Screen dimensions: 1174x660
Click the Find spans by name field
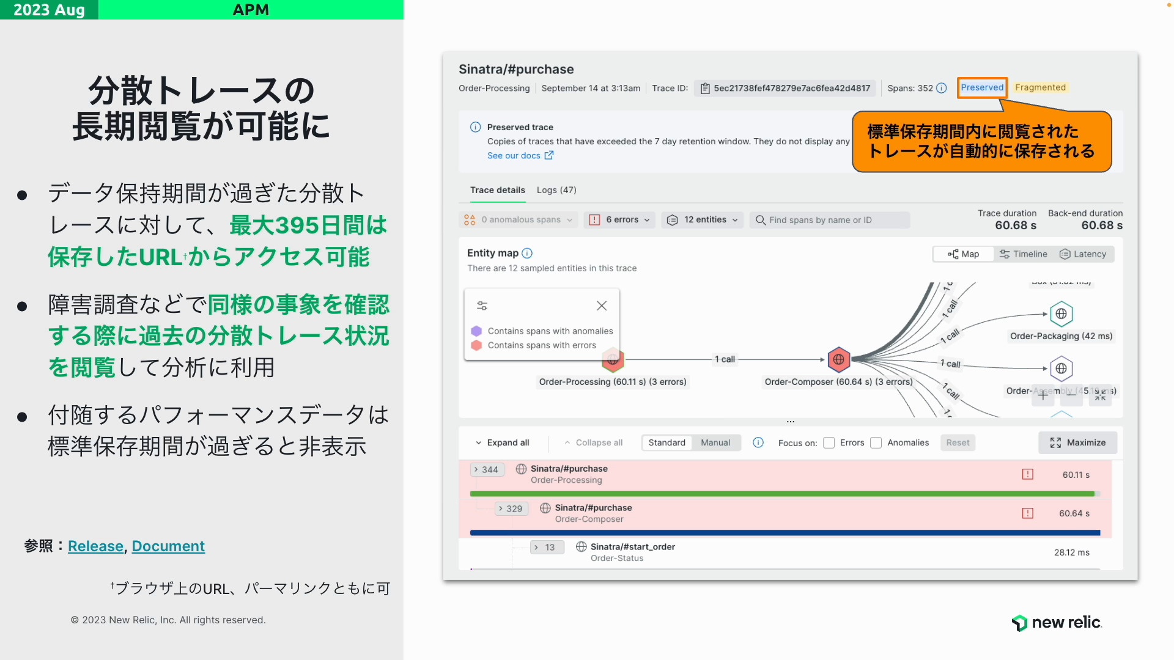[830, 220]
